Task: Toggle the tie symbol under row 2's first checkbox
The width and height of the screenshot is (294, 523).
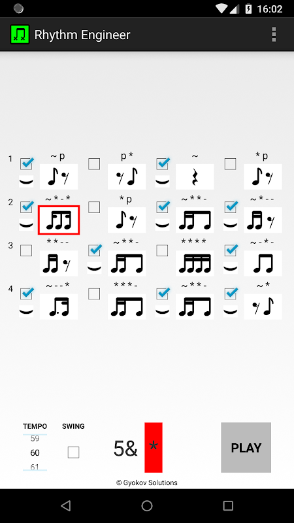Action: tap(26, 225)
